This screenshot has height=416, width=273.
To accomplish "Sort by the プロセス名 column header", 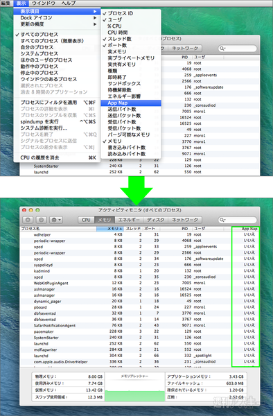I will (x=58, y=229).
